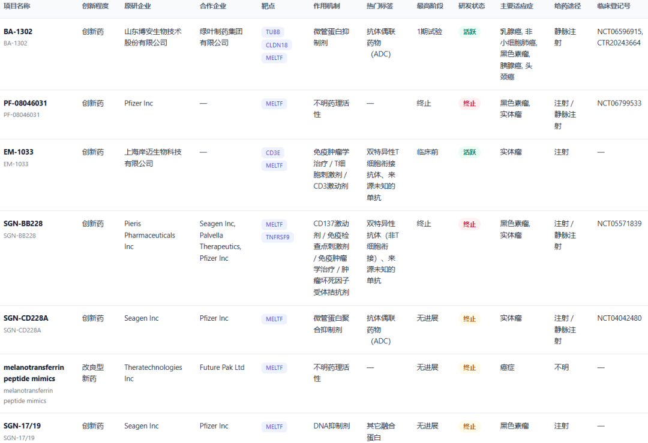Screen dimensions: 648x443
Task: Click the 最高阶段 column header
Action: tap(430, 6)
